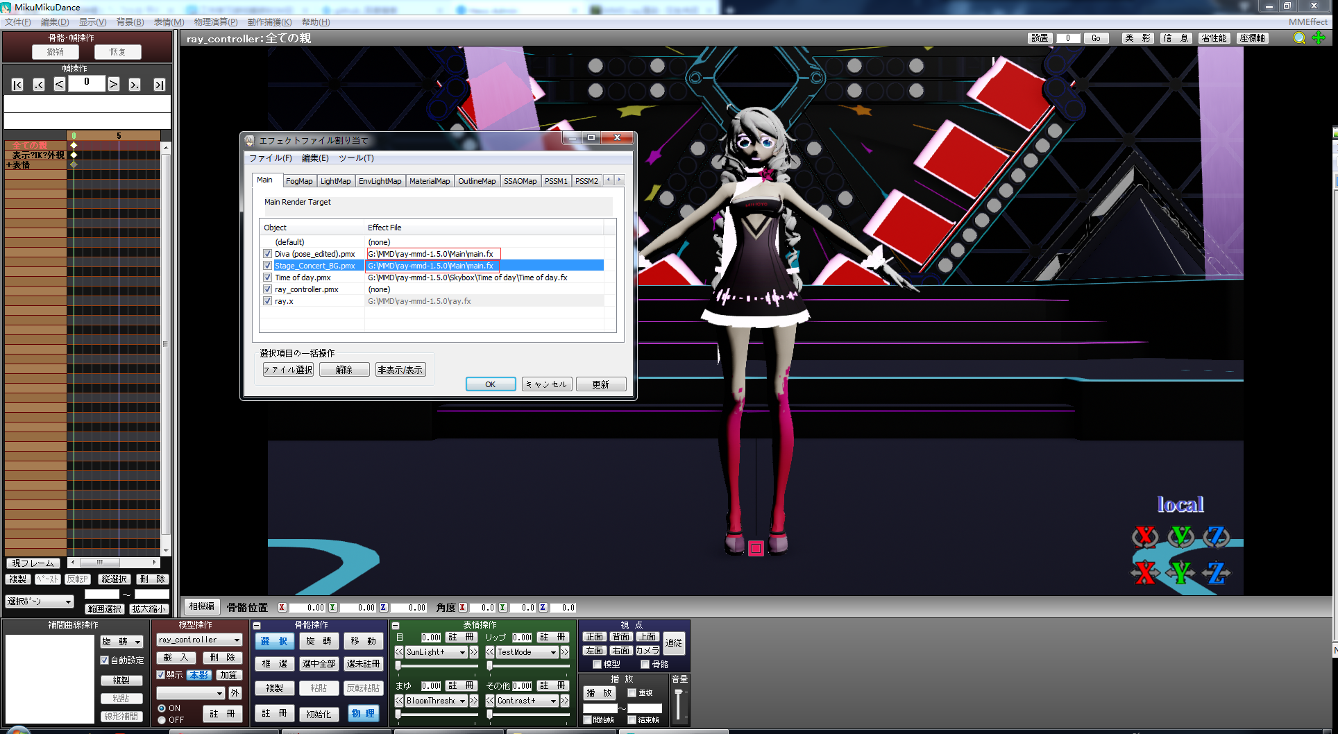Click lower Z move axis icon
Image resolution: width=1338 pixels, height=734 pixels.
pyautogui.click(x=1216, y=572)
